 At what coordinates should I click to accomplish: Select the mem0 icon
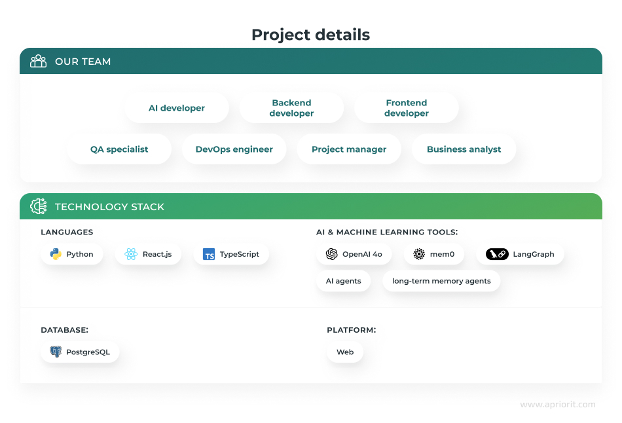417,254
